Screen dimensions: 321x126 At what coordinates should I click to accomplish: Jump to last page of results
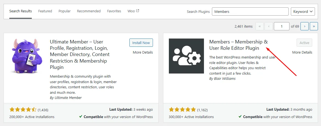(314, 26)
